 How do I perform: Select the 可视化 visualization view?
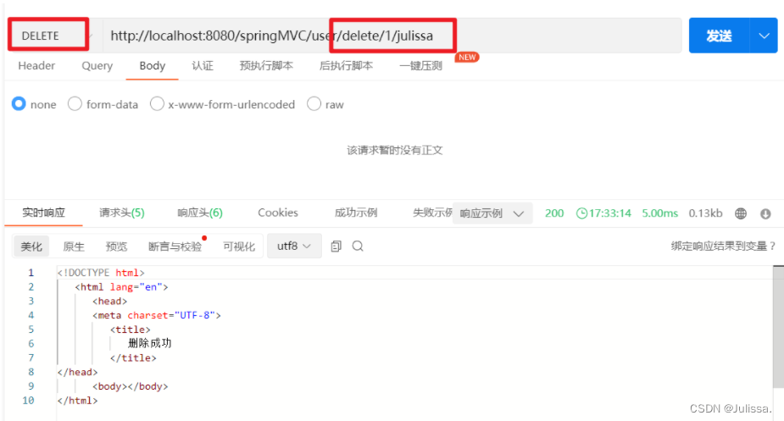click(239, 246)
